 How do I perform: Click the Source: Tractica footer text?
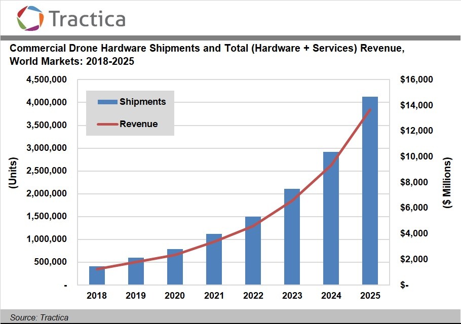tap(39, 317)
